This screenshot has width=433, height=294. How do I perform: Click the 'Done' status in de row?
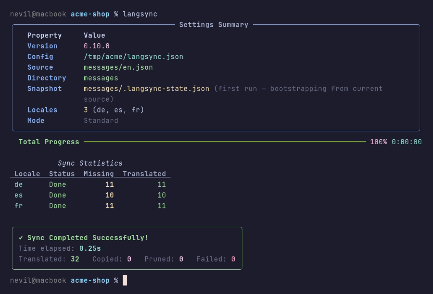click(58, 184)
